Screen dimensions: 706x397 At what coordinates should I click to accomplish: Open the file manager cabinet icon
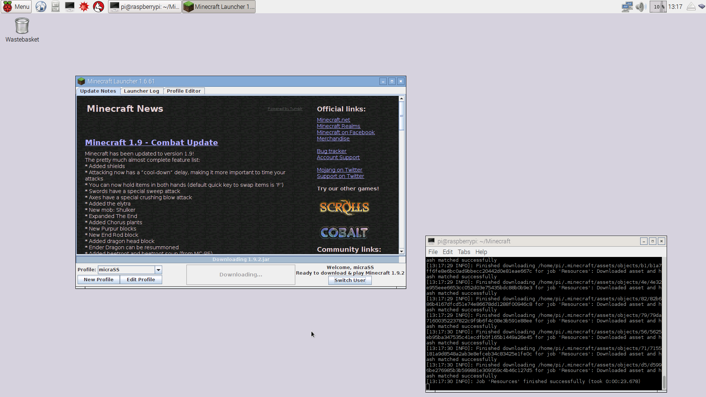pos(55,7)
